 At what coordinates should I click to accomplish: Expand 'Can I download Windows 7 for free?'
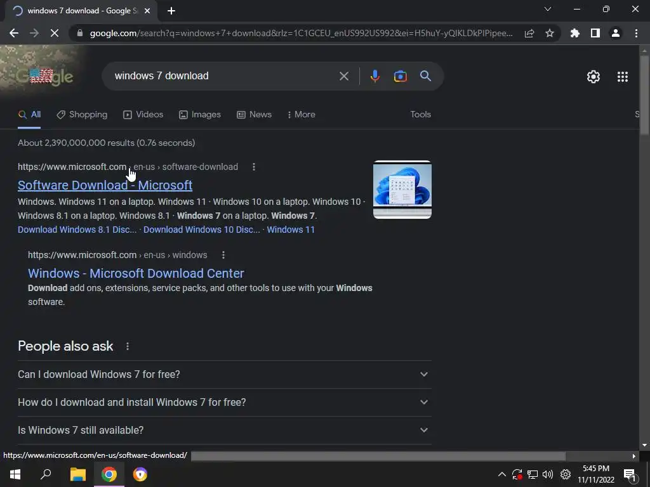tap(225, 374)
